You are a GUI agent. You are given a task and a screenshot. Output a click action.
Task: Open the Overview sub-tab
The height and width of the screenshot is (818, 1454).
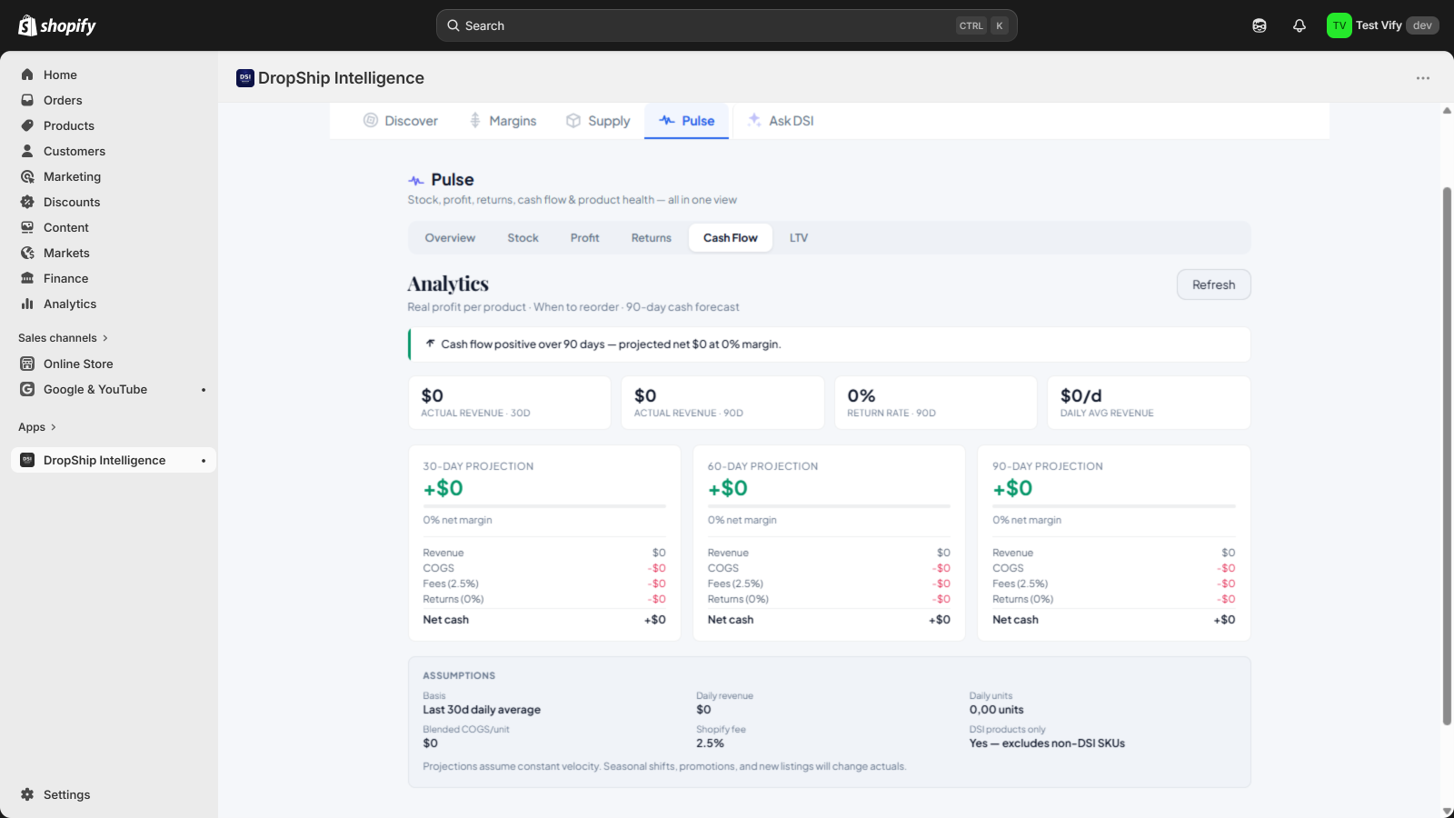pos(450,238)
